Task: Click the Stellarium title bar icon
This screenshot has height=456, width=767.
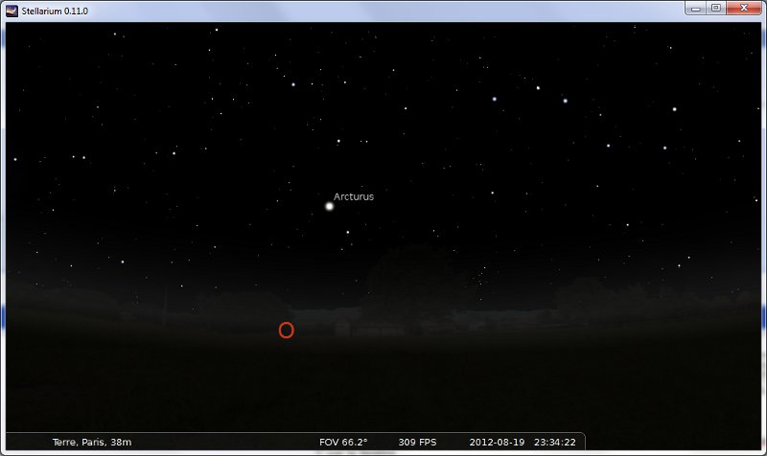Action: [12, 11]
